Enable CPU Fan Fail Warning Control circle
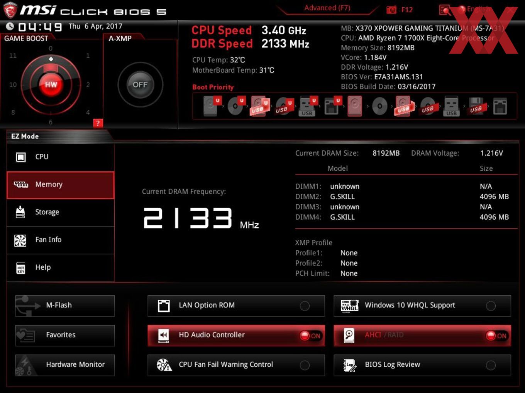 [305, 365]
